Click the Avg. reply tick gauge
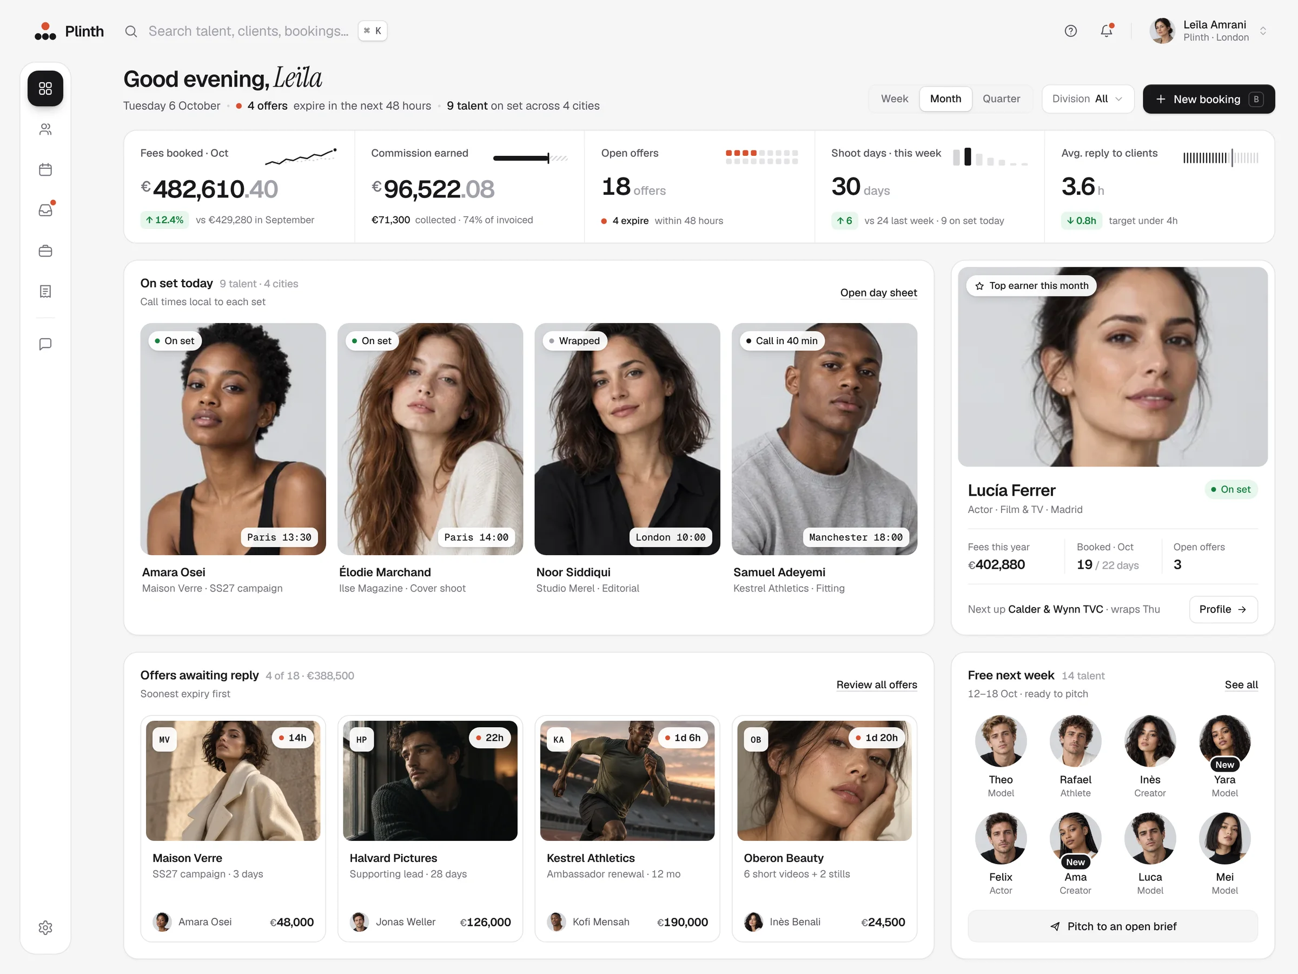The height and width of the screenshot is (974, 1298). (1221, 158)
